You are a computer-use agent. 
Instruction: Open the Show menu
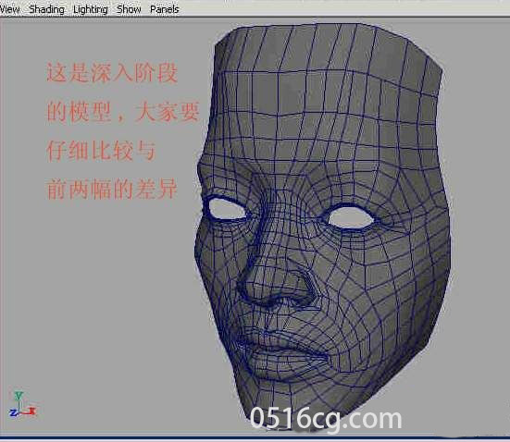[x=129, y=9]
